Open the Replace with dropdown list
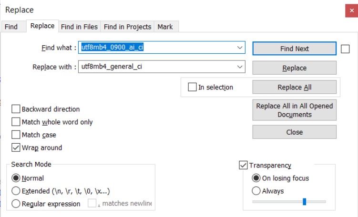Screen dimensions: 358x217 click(x=239, y=67)
